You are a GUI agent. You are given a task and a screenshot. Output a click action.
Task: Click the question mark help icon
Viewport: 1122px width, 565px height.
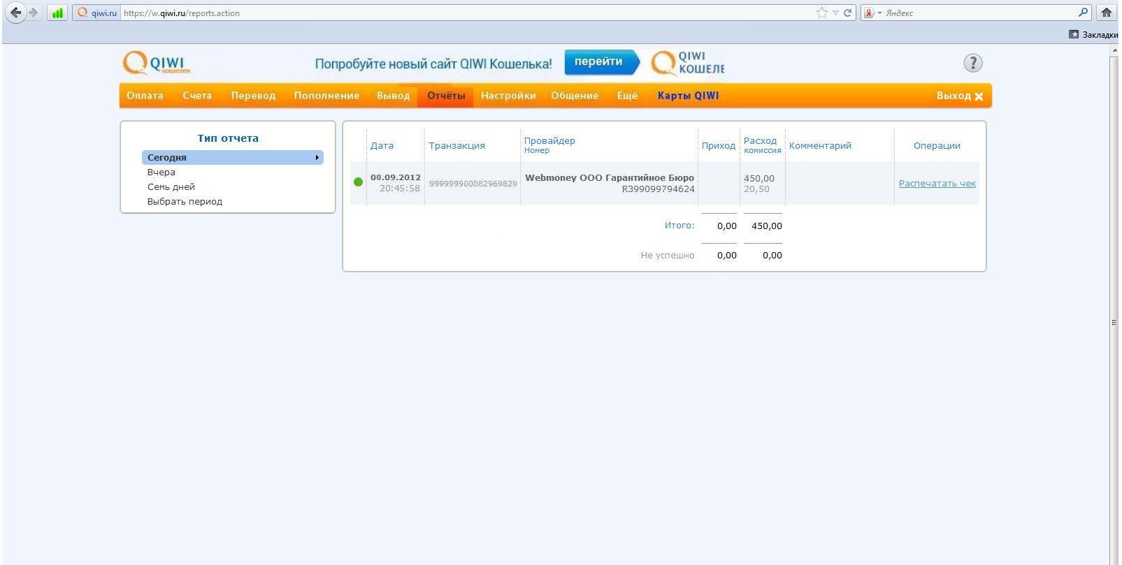[x=972, y=63]
